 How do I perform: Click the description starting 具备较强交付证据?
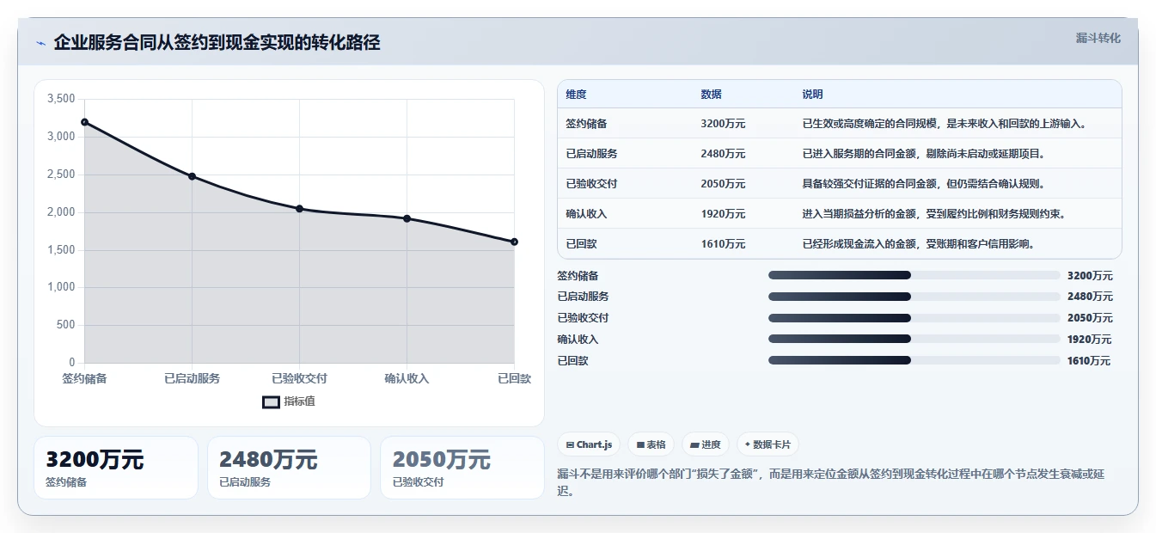(923, 184)
